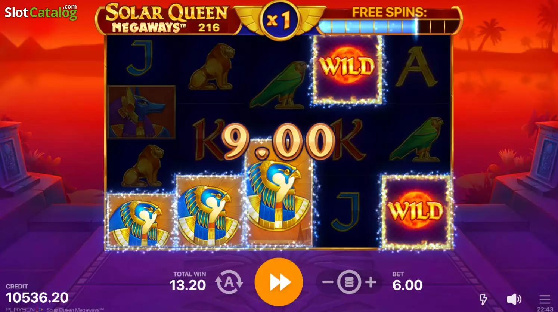Click the SlotCatalog.com logo
Screen dimensions: 558x312
pyautogui.click(x=41, y=12)
